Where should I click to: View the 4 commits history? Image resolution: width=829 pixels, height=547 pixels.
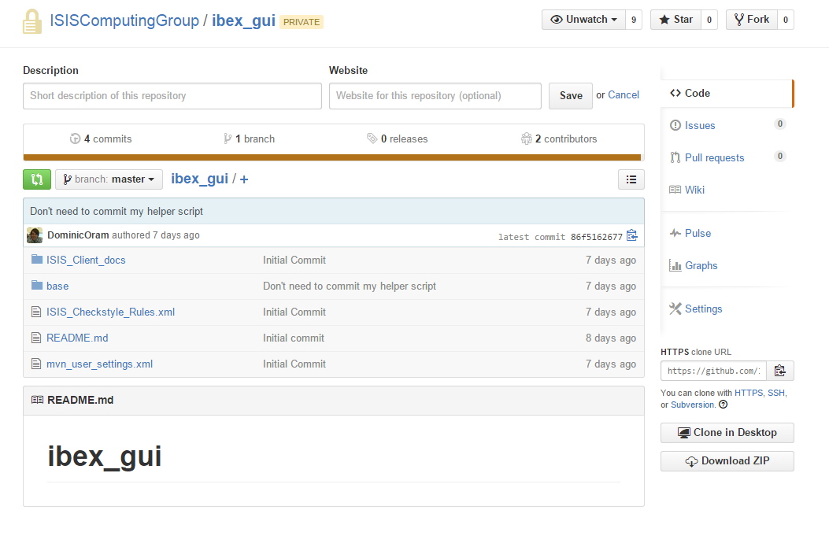101,139
